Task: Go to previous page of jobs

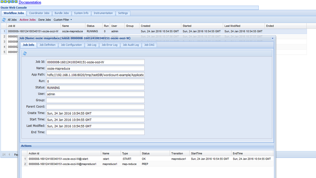Action: click(x=9, y=154)
